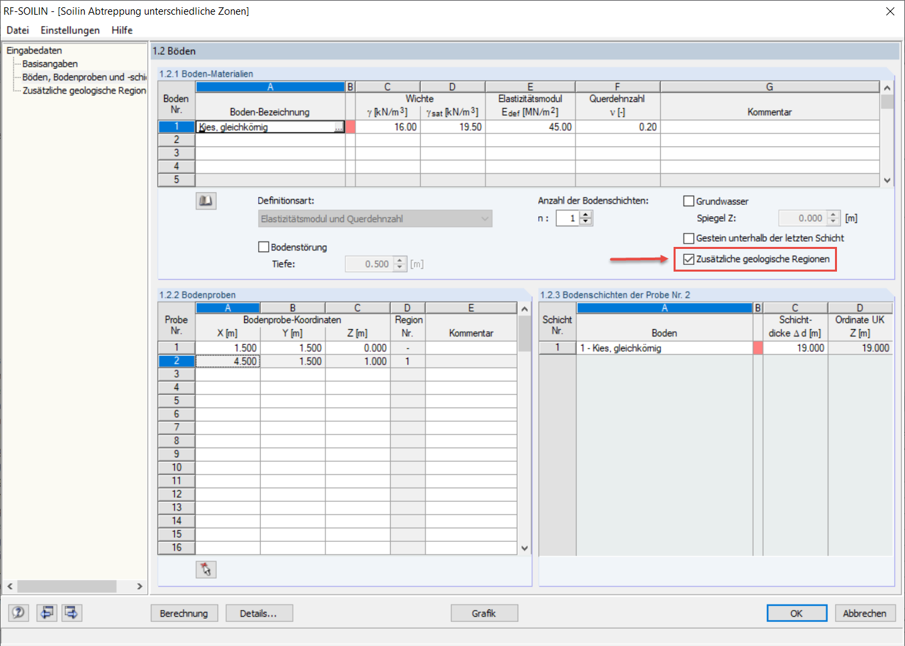Select the X coordinate cell 4.500

[227, 361]
